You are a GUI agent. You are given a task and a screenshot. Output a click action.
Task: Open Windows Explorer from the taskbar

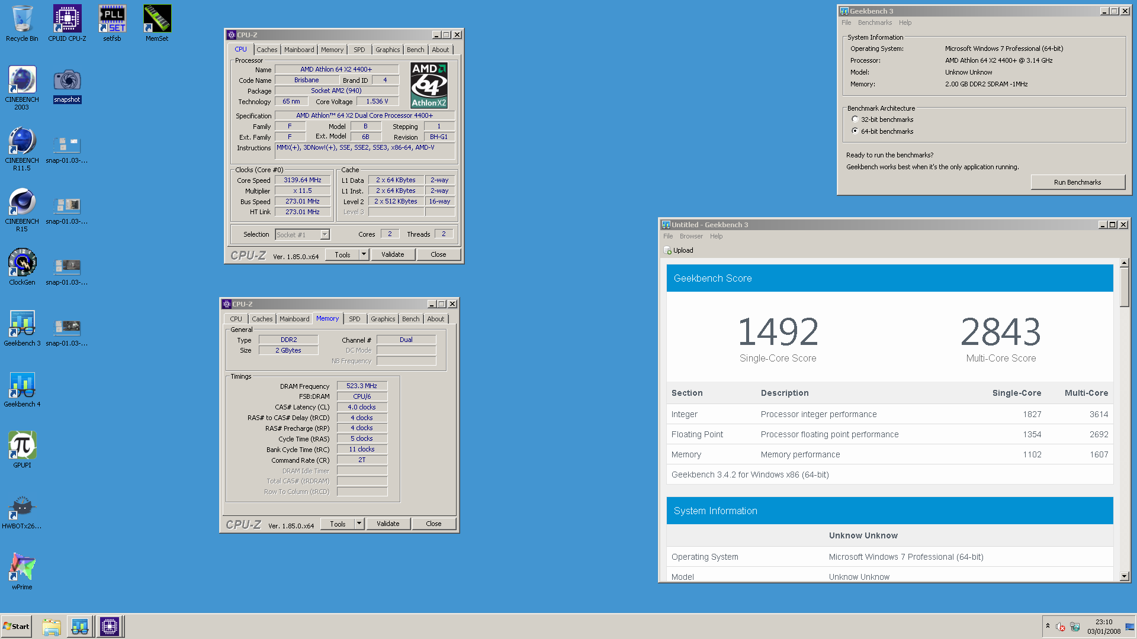point(52,627)
